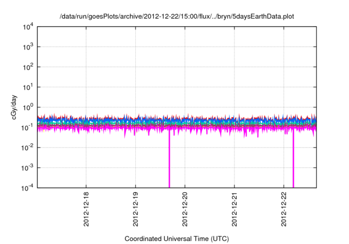Click the 10^3 y-axis tick label
The width and height of the screenshot is (349, 244).
28,47
